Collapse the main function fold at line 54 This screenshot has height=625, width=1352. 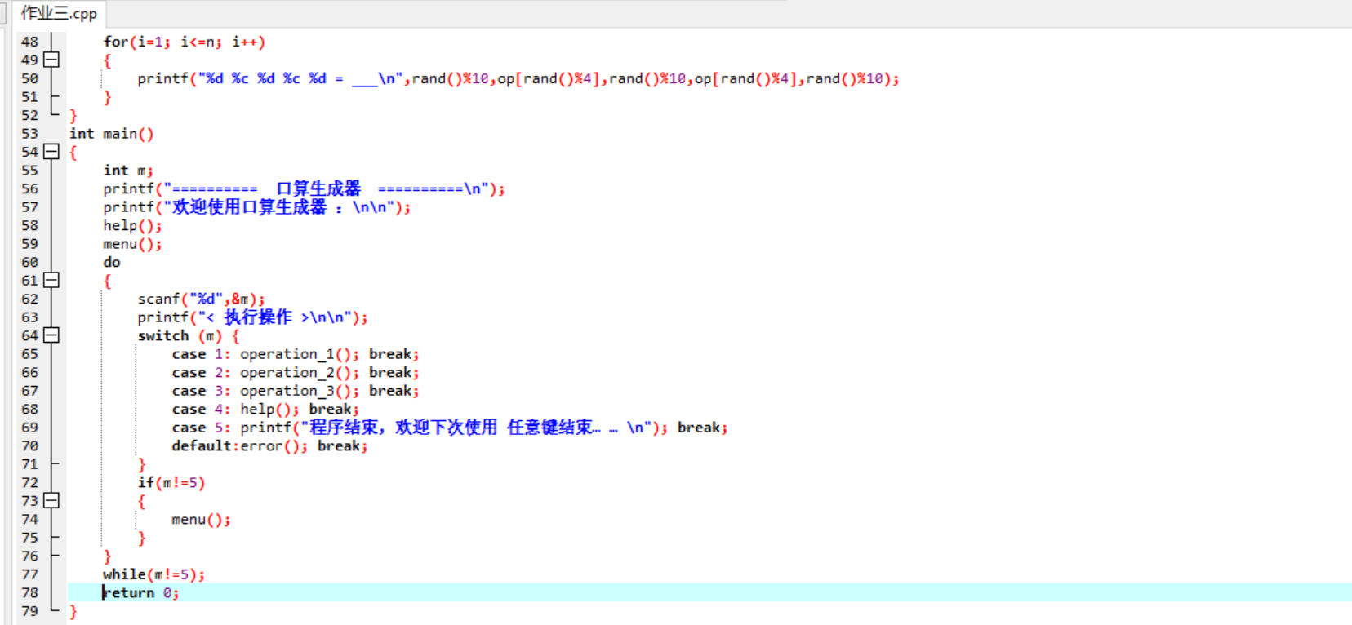pos(51,151)
